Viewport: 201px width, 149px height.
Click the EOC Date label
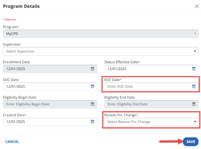(x=113, y=80)
